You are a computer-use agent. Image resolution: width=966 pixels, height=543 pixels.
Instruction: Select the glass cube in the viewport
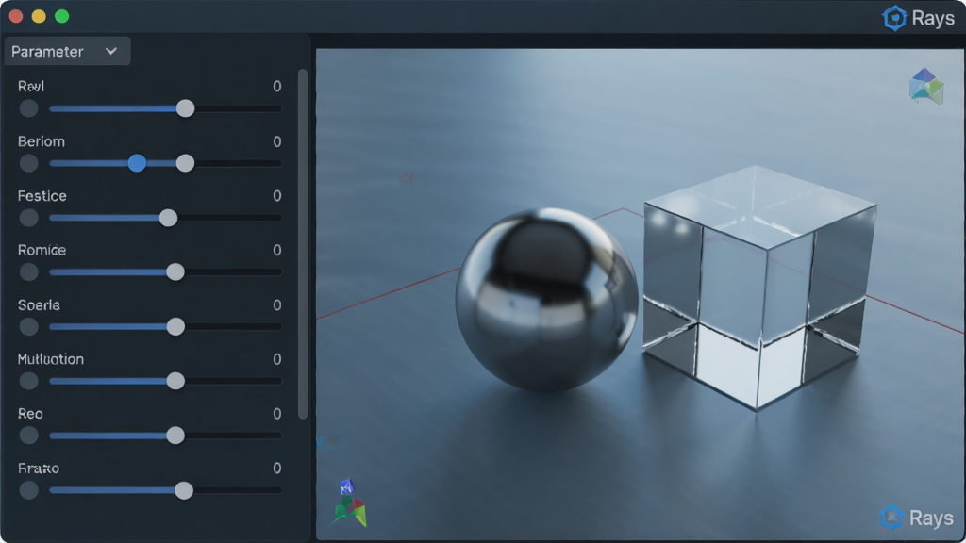click(759, 287)
